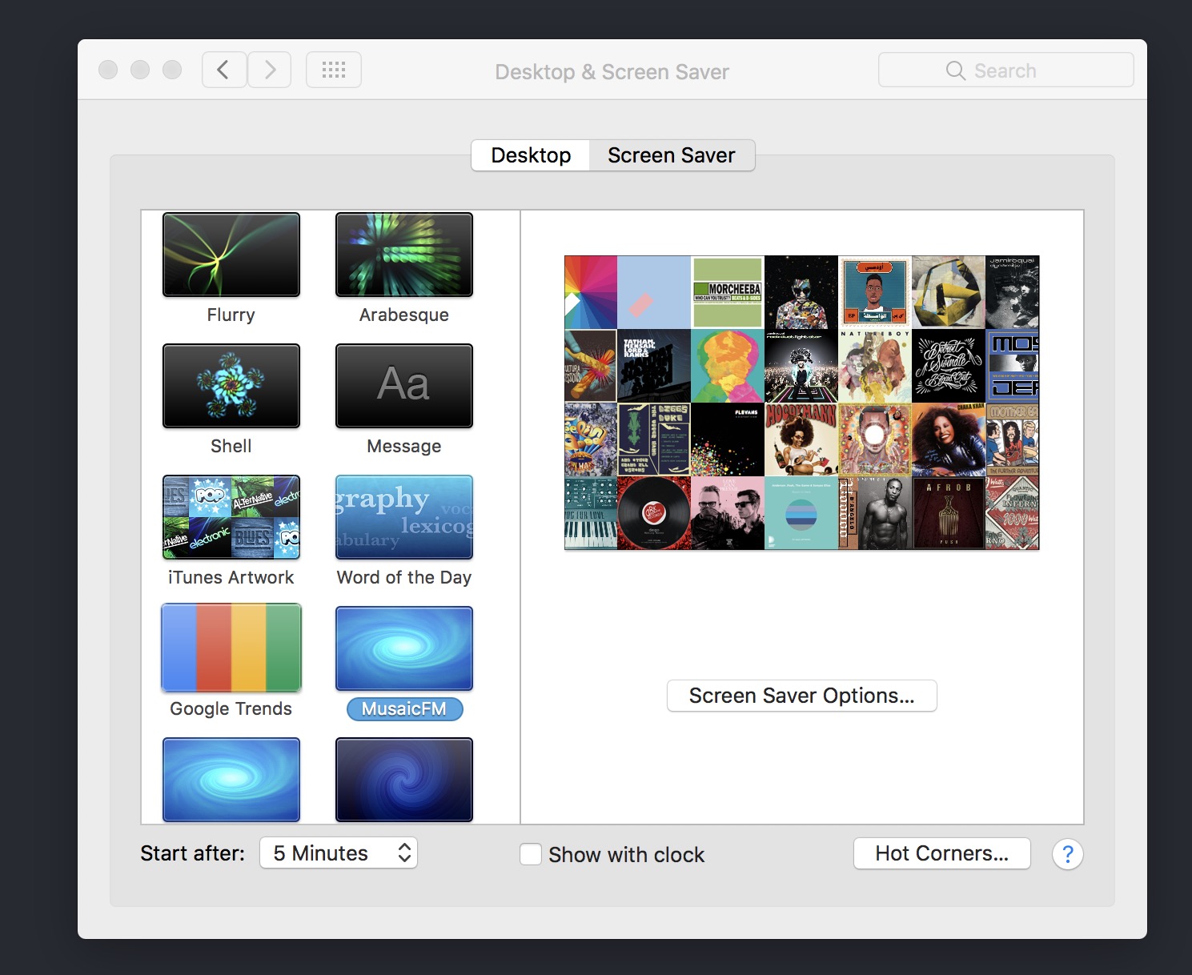This screenshot has width=1192, height=975.
Task: Select Word of the Day screen saver
Action: coord(404,517)
